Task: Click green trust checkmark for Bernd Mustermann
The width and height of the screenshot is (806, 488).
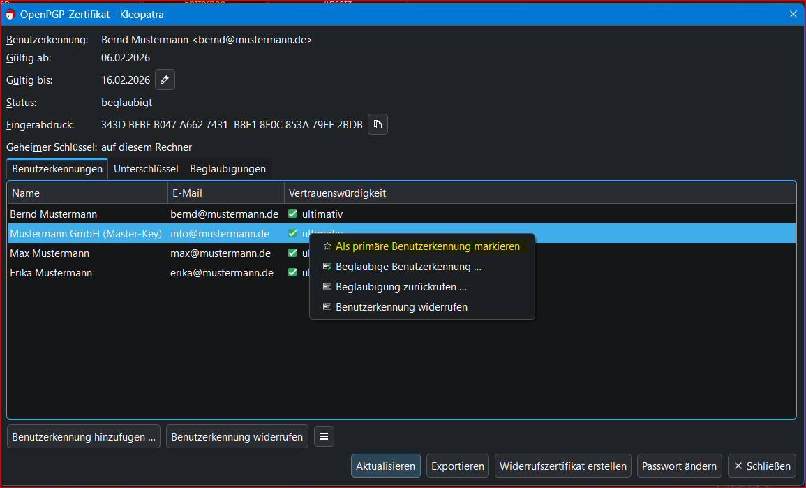Action: (x=293, y=214)
